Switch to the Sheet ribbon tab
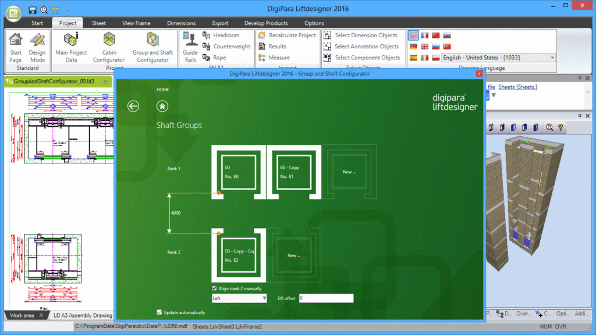The width and height of the screenshot is (596, 335). click(99, 23)
